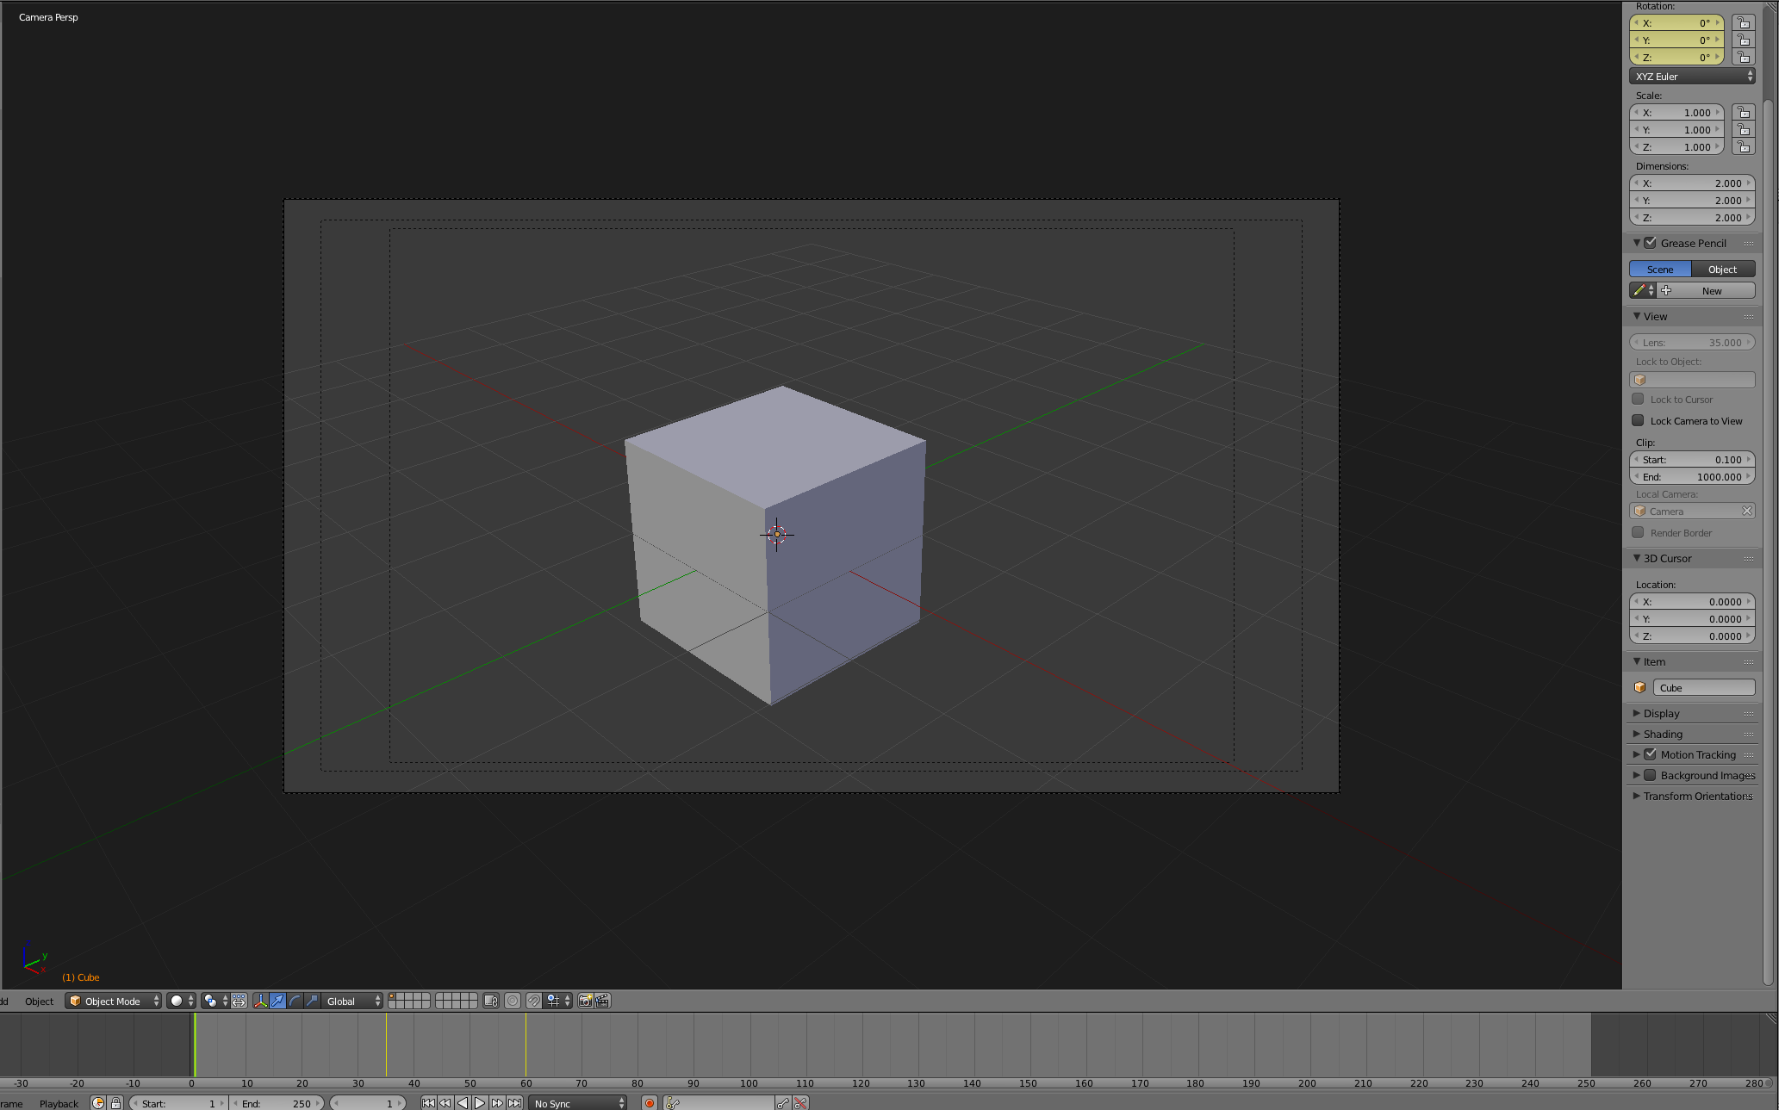Viewport: 1779px width, 1110px height.
Task: Click the Object tab in Grease Pencil
Action: pyautogui.click(x=1721, y=269)
